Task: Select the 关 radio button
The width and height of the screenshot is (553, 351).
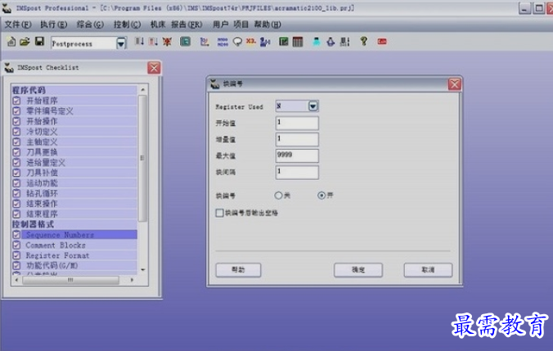Action: [279, 196]
